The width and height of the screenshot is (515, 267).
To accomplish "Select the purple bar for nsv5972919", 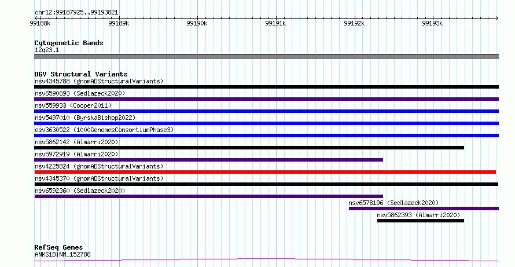I will tap(208, 160).
